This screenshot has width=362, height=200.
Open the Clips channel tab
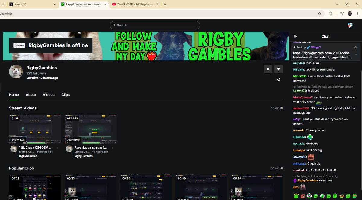[x=65, y=95]
